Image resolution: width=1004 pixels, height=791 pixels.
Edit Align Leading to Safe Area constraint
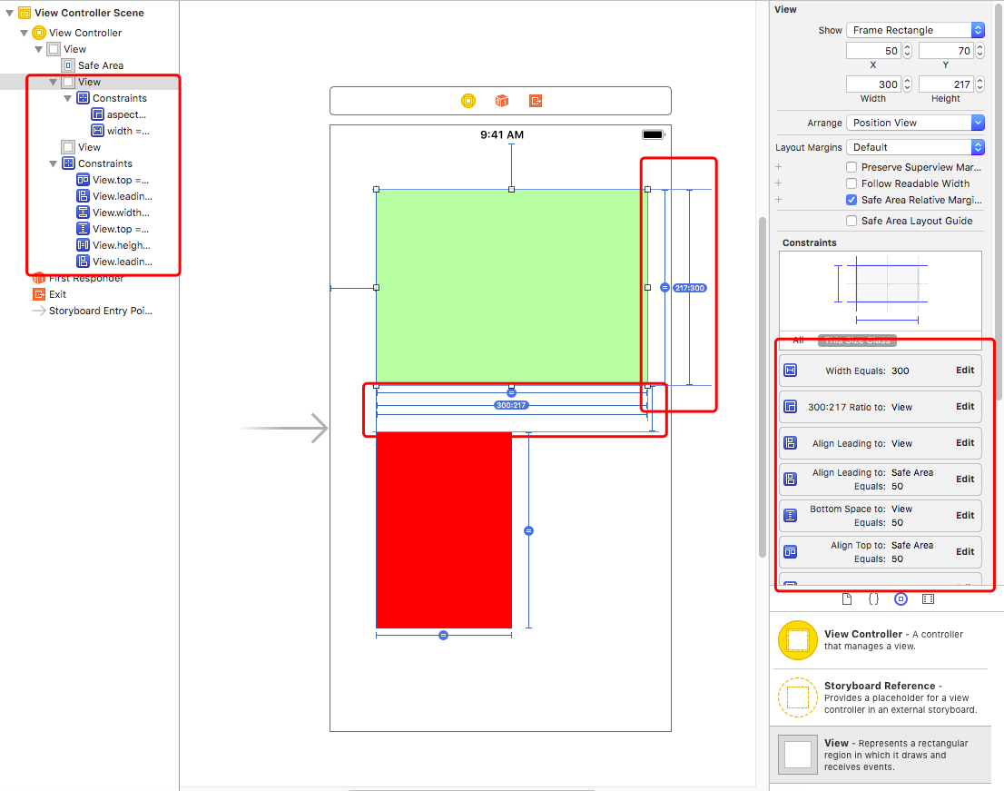[965, 480]
